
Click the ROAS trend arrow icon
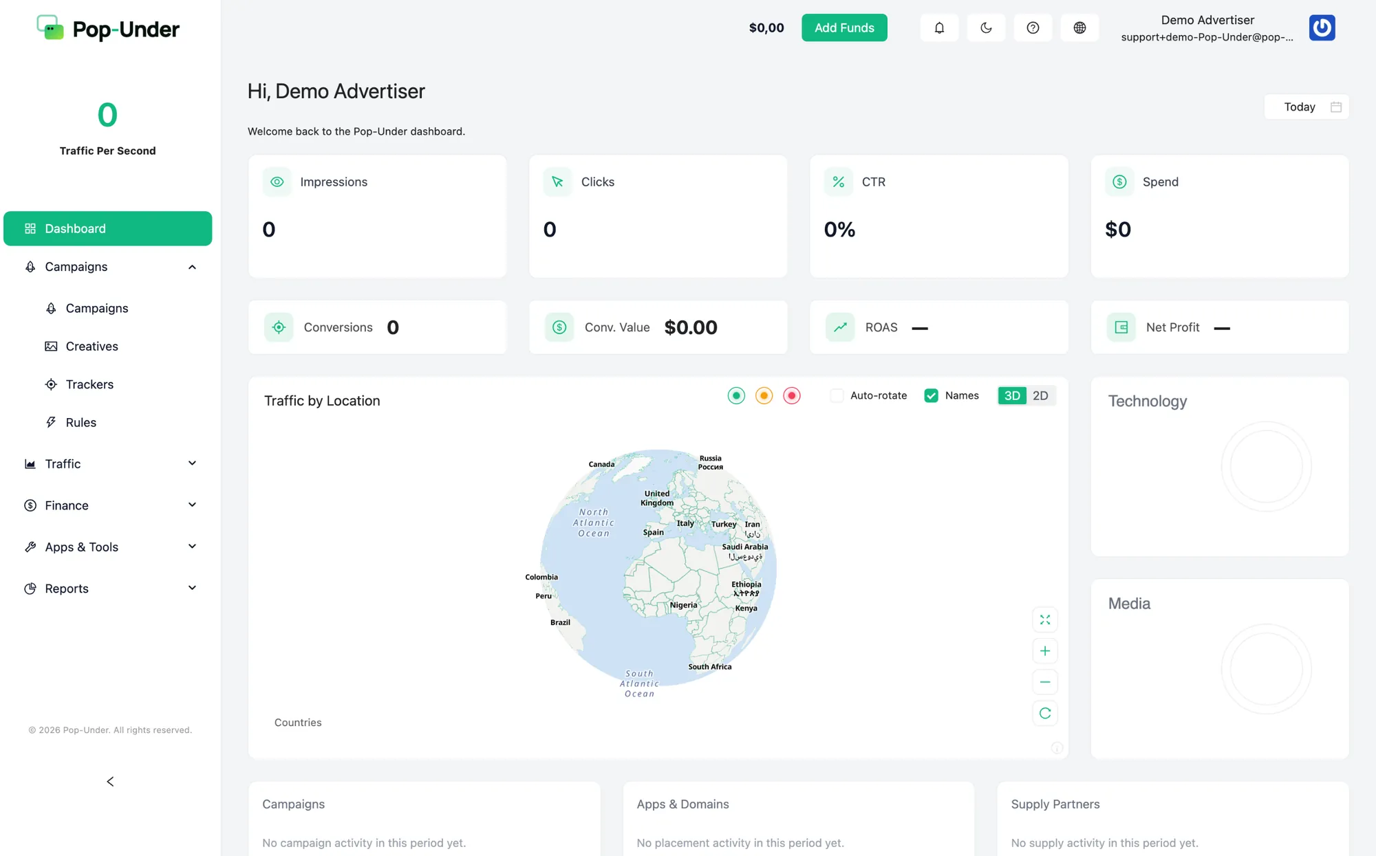point(840,327)
